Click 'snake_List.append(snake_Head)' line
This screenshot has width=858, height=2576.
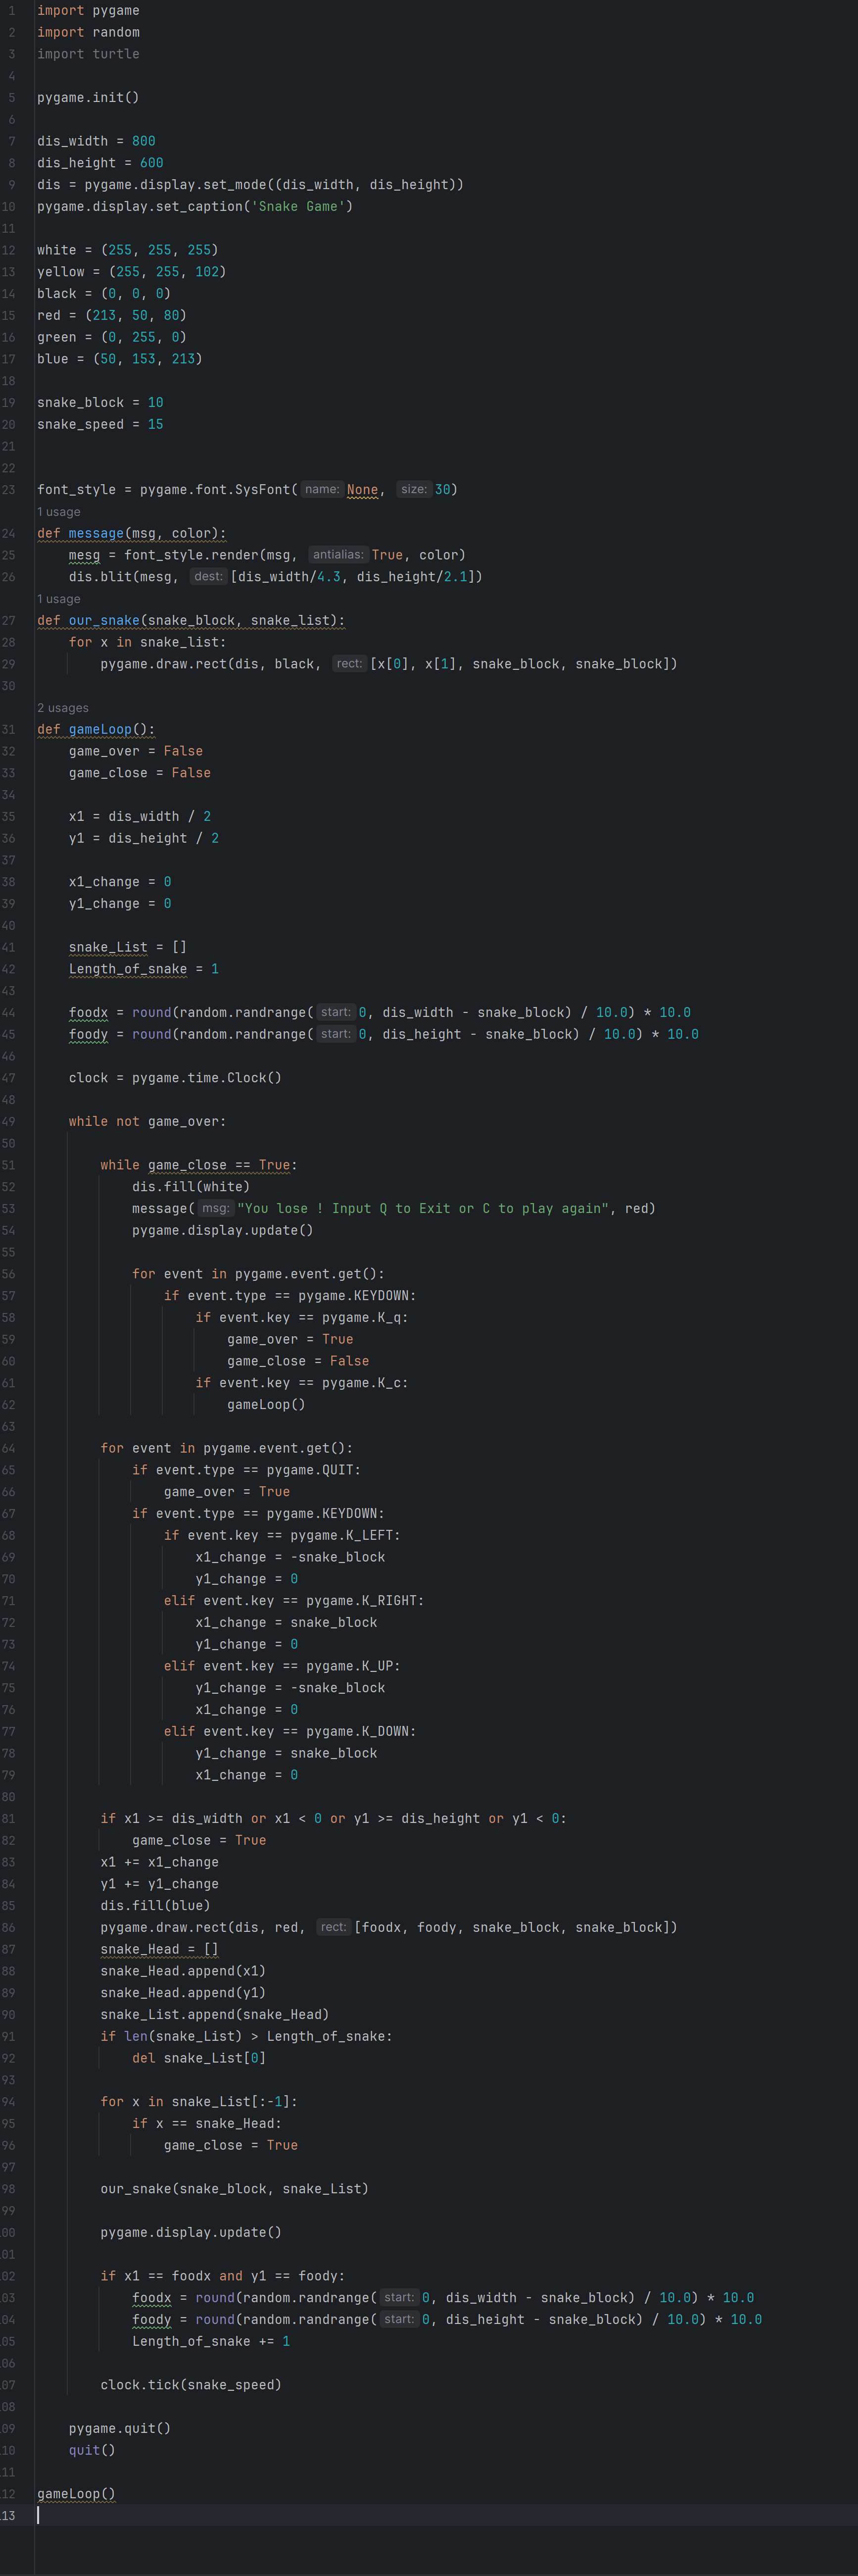215,2014
